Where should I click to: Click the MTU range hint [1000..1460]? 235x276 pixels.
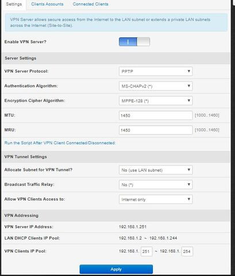click(x=207, y=116)
